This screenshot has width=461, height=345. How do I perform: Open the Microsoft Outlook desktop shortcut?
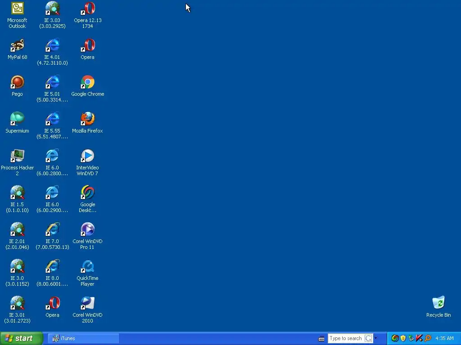tap(17, 8)
